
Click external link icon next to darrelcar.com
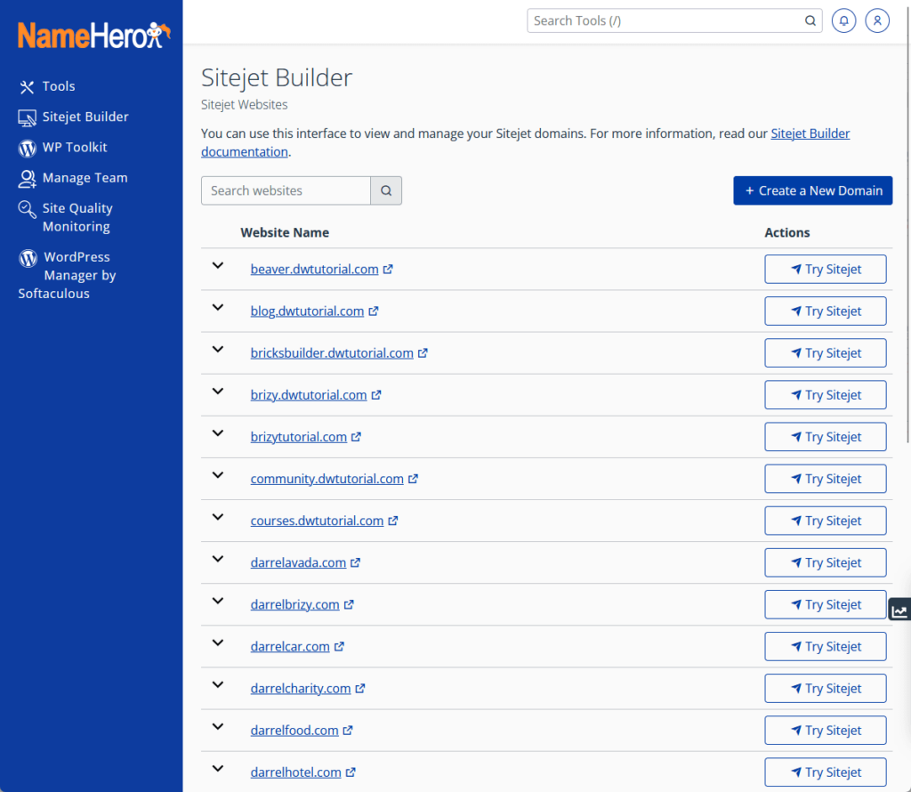[339, 646]
